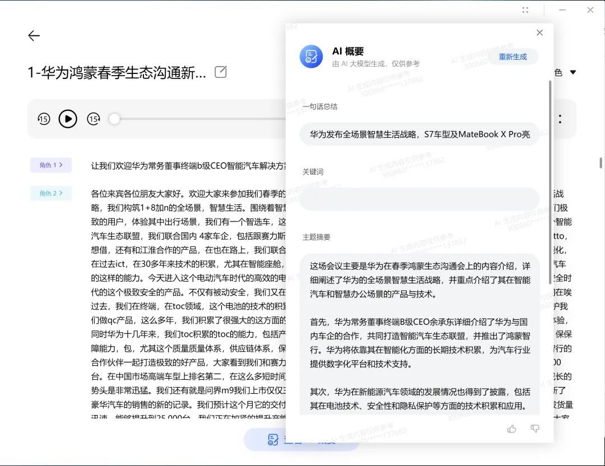Viewport: 605px width, 466px height.
Task: Click transcript line 各位来宾各位朋友大家好
Action: (188, 194)
